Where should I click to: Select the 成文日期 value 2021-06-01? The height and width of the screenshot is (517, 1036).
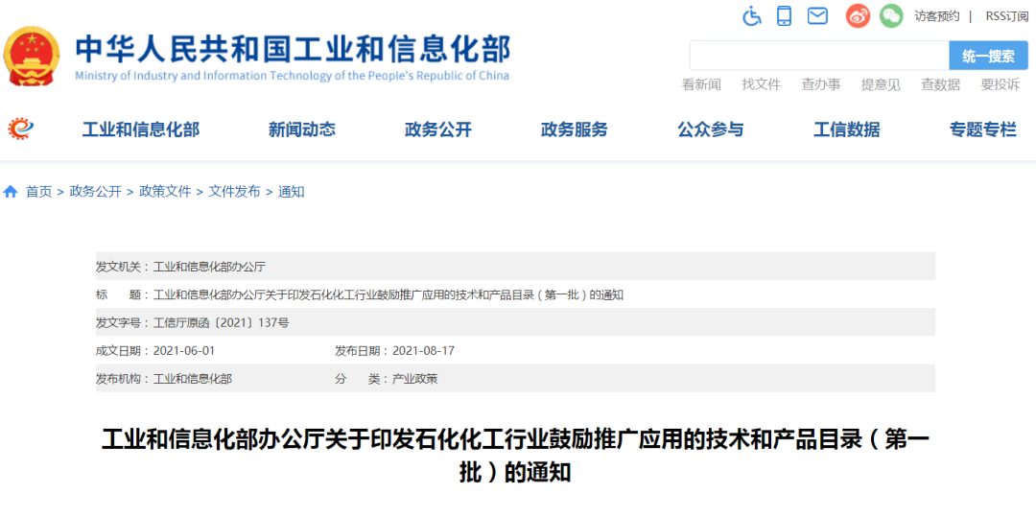tap(183, 351)
